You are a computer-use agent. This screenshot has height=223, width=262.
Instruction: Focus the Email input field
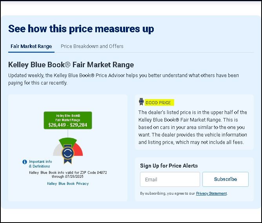(170, 179)
